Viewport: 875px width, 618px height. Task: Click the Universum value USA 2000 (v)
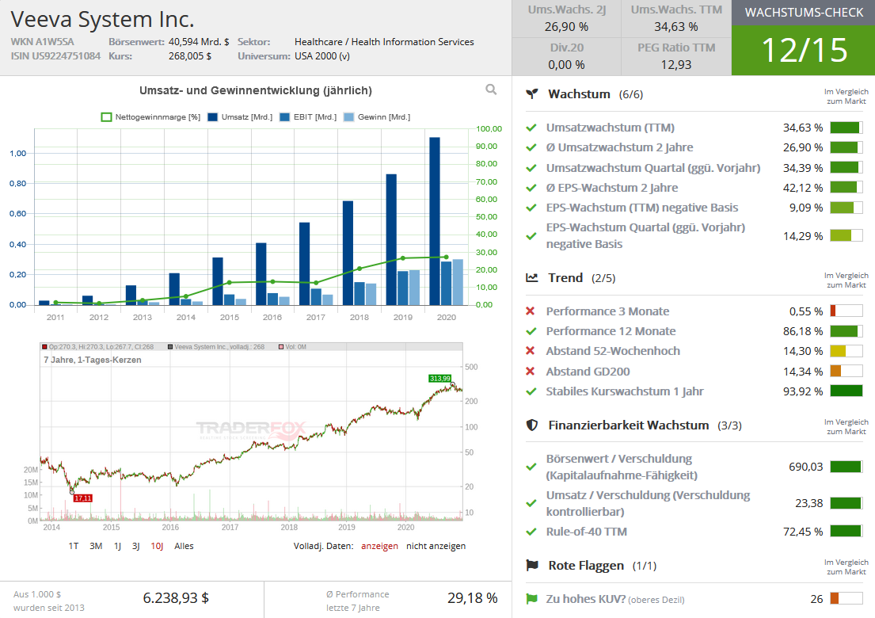(322, 56)
